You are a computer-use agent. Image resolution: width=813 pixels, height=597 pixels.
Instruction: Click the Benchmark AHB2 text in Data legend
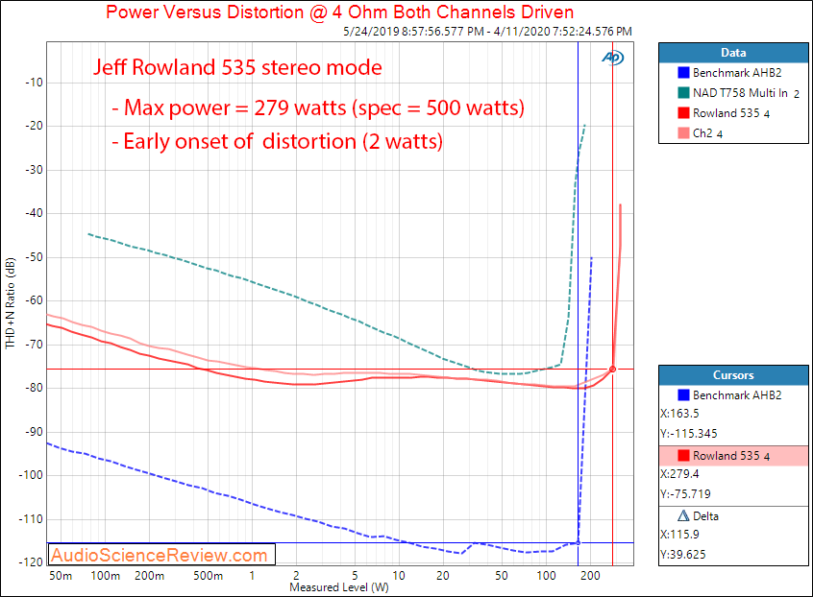click(737, 73)
